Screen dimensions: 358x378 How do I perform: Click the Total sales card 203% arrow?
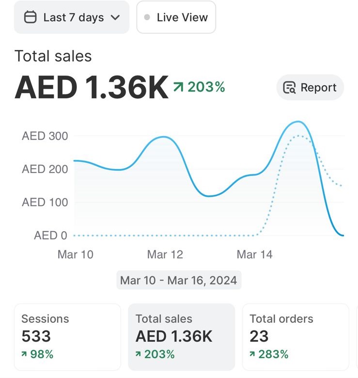click(139, 355)
